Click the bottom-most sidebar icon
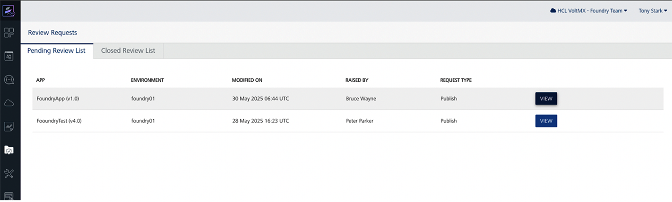The width and height of the screenshot is (672, 202). 9,195
